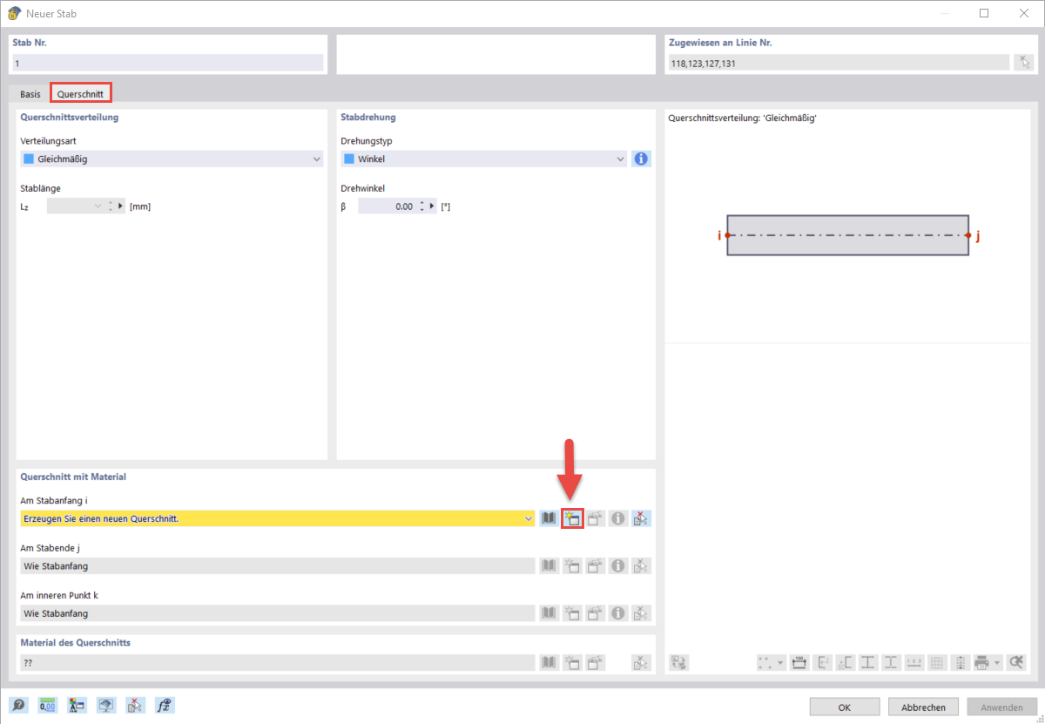Click the Zugewiesen an Linie Nr. field
The image size is (1045, 724).
(839, 63)
